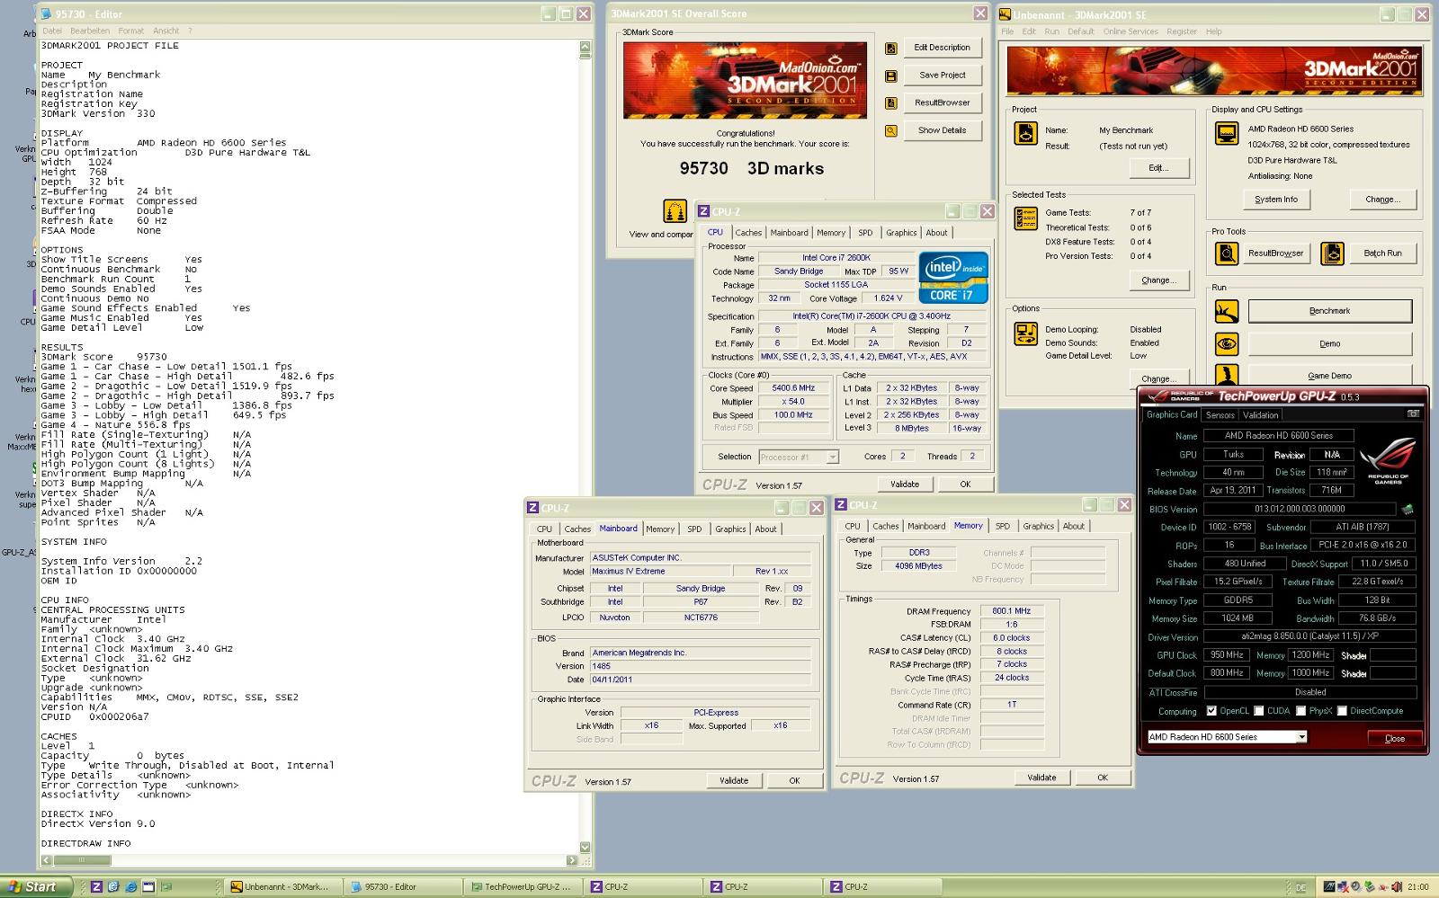Click the Game Demo joystick icon
The image size is (1439, 898).
point(1226,374)
